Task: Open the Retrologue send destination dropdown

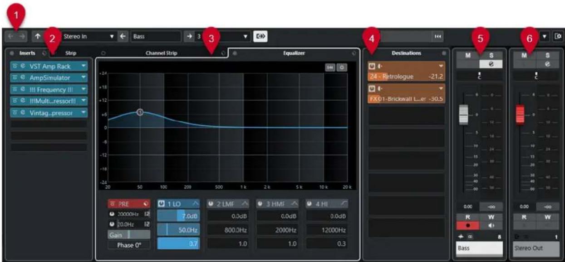Action: (441, 67)
